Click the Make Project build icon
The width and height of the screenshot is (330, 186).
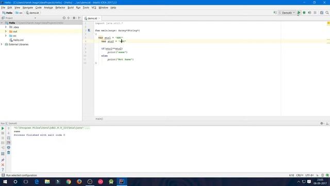(x=275, y=12)
